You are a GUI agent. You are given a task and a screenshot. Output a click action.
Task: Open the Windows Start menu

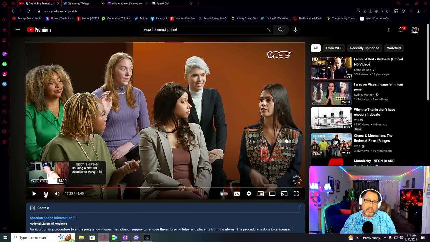click(x=5, y=238)
